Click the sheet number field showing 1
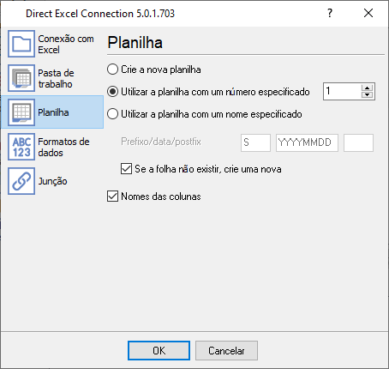This screenshot has width=389, height=369. tap(342, 91)
